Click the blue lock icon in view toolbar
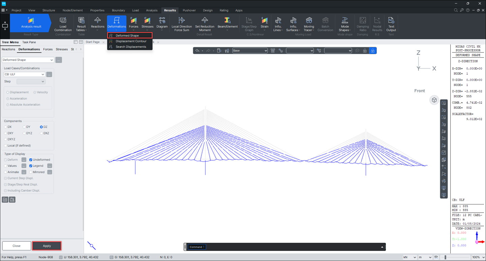 tap(372, 51)
